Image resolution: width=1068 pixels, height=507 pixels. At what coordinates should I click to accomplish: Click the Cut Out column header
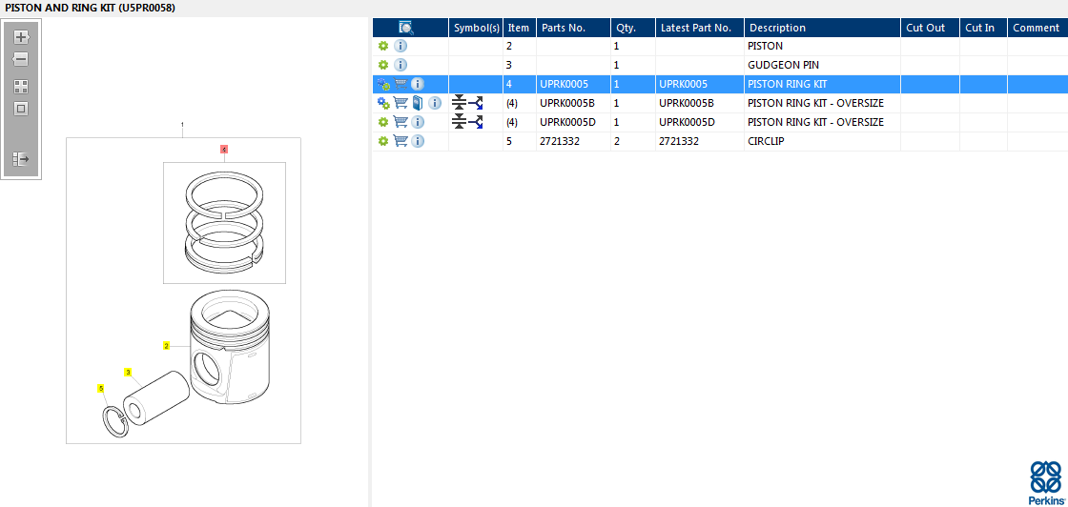931,28
